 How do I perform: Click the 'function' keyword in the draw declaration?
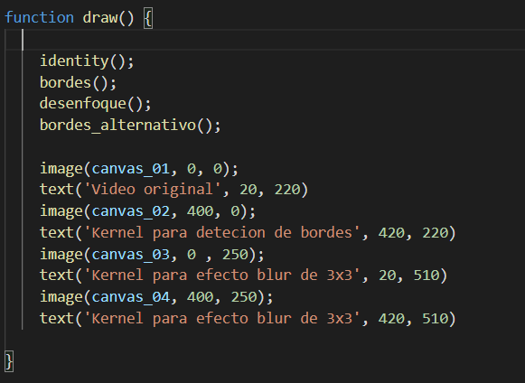tap(39, 17)
